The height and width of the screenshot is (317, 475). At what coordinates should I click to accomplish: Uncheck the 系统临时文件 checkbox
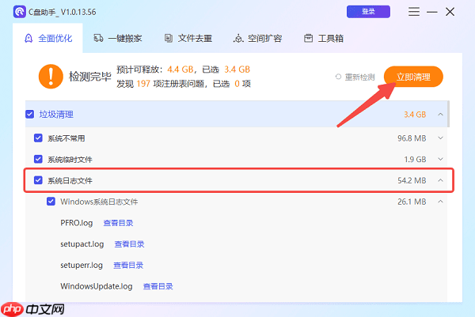coord(38,159)
